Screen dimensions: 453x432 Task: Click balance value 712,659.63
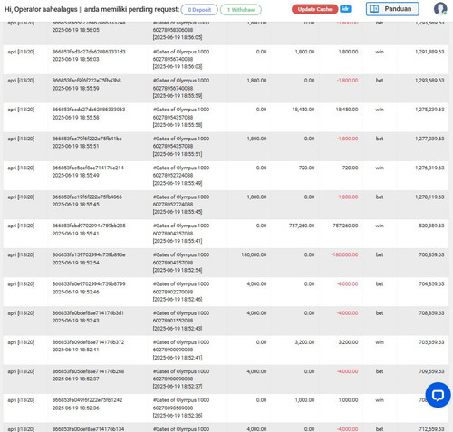(x=431, y=429)
